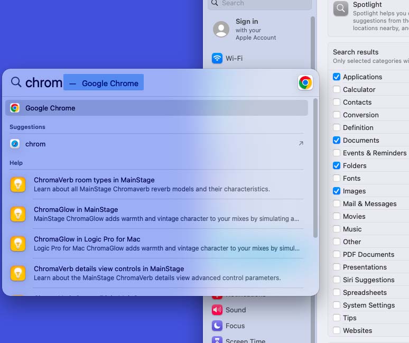Click the Wi-Fi icon in Settings sidebar
Viewport: 409px width, 343px height.
[217, 58]
